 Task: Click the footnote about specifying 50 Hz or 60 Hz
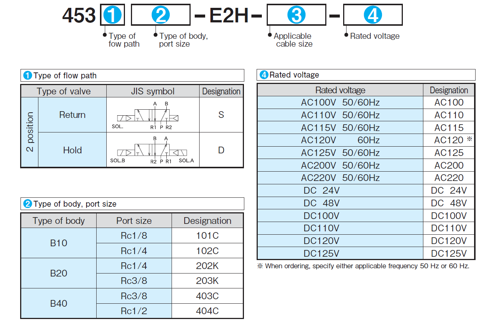pyautogui.click(x=363, y=266)
